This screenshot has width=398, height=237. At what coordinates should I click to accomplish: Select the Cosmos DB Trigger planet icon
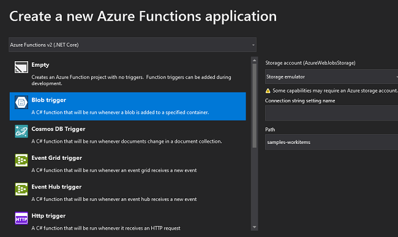[21, 131]
